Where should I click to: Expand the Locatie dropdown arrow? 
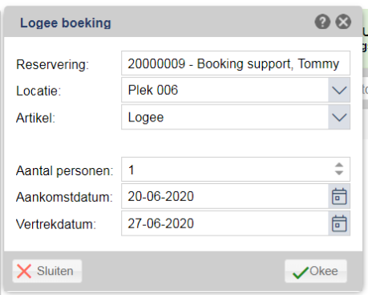(339, 90)
